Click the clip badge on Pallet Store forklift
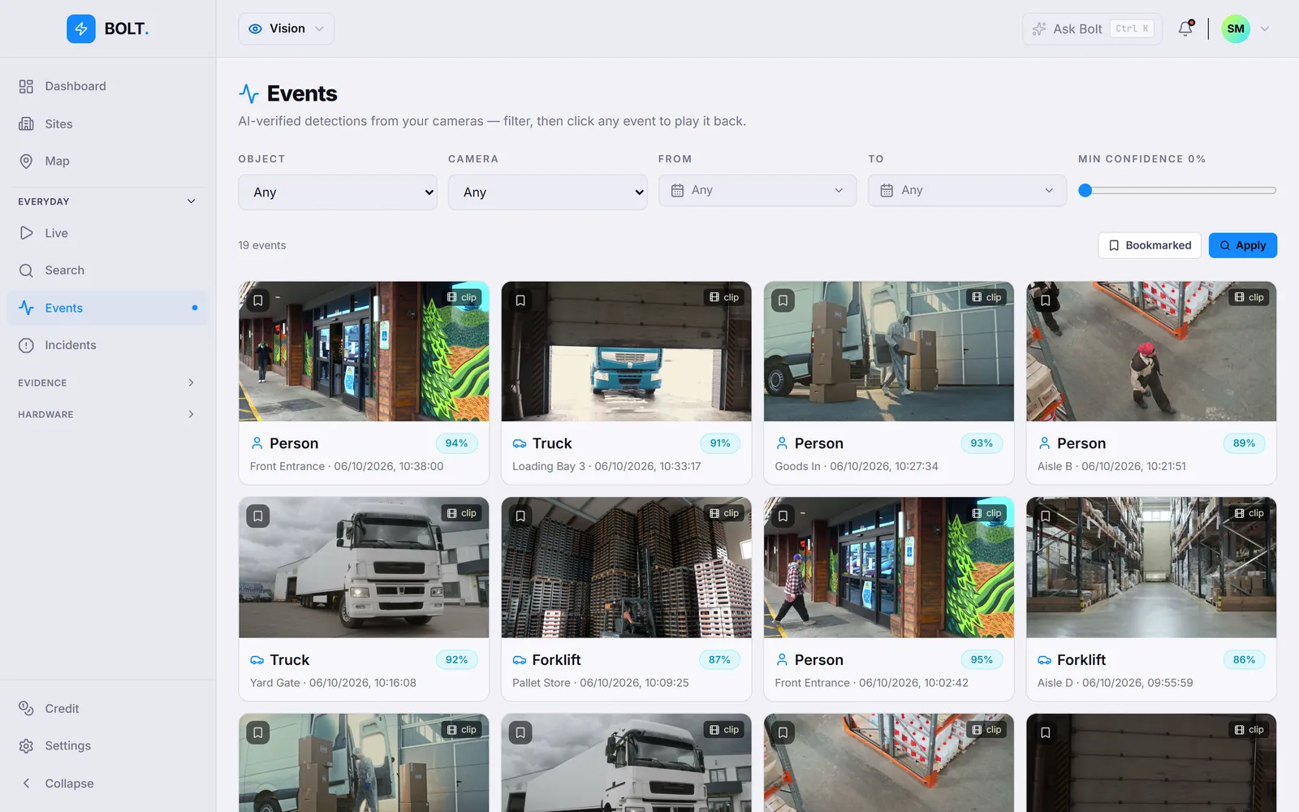Image resolution: width=1299 pixels, height=812 pixels. click(724, 513)
